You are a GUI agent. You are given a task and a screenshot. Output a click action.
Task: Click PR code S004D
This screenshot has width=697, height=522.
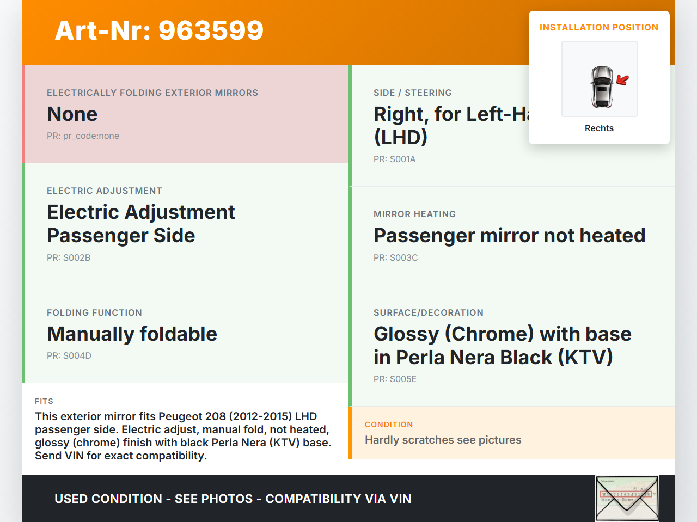click(x=69, y=356)
